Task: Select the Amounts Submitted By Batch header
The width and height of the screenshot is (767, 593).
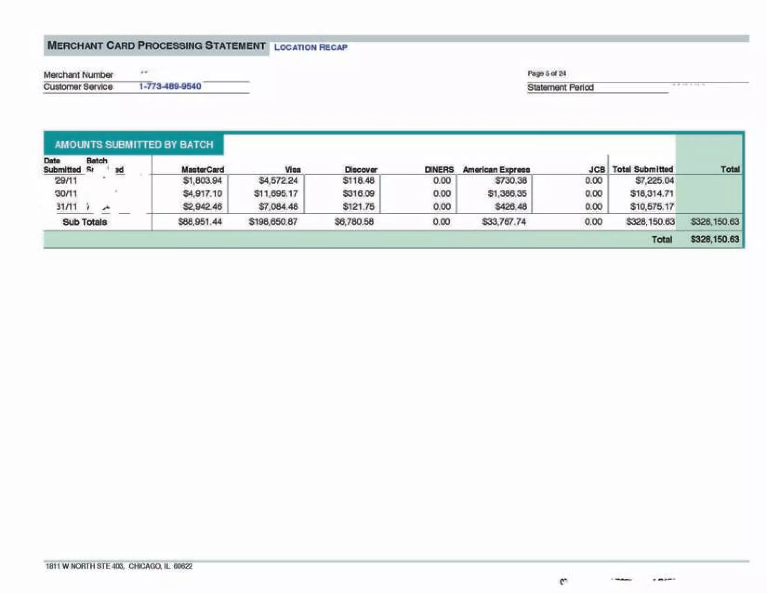Action: [134, 145]
